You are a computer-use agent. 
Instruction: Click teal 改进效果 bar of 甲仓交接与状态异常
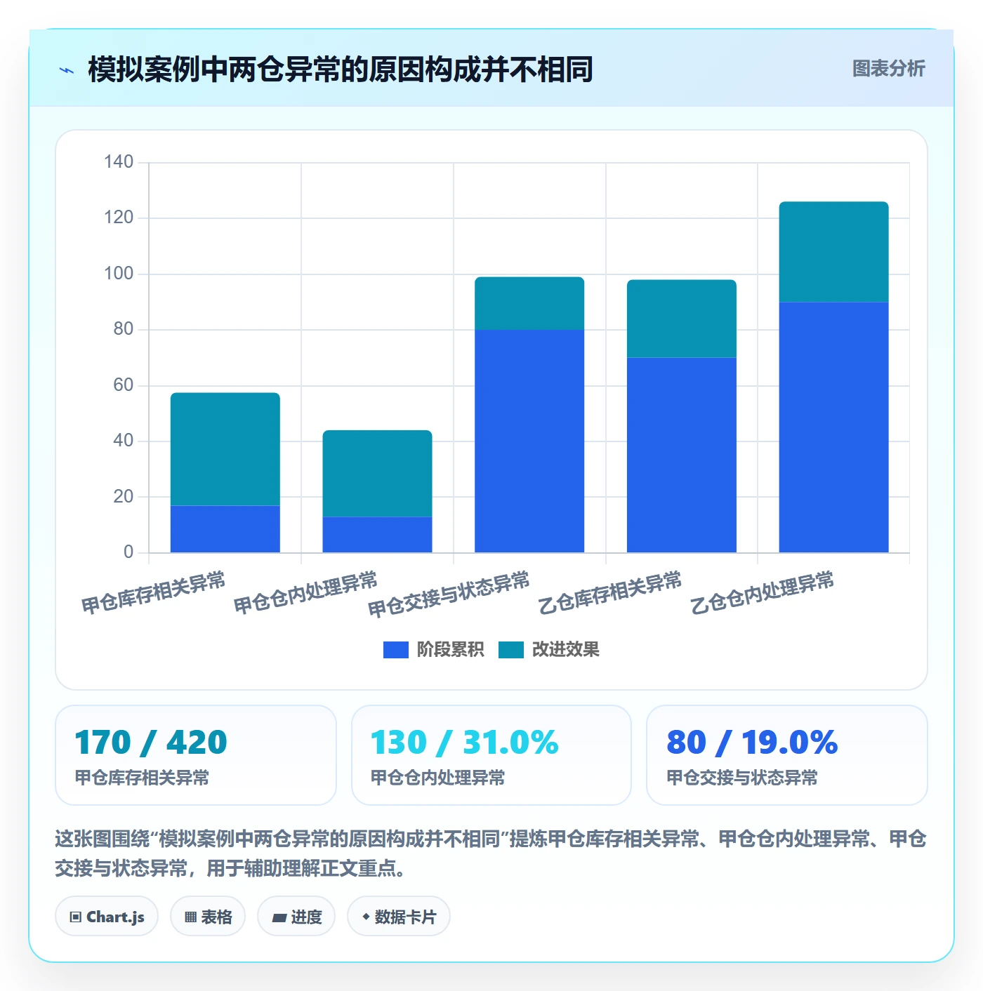[529, 303]
